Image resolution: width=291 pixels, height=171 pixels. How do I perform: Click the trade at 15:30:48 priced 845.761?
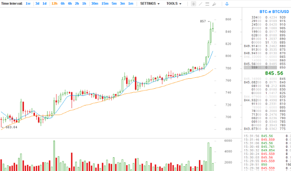[267, 147]
